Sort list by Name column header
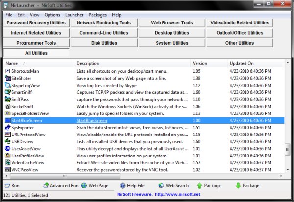The width and height of the screenshot is (294, 202). pyautogui.click(x=39, y=63)
